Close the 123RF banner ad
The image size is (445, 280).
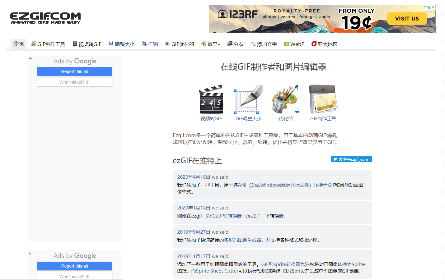point(433,7)
